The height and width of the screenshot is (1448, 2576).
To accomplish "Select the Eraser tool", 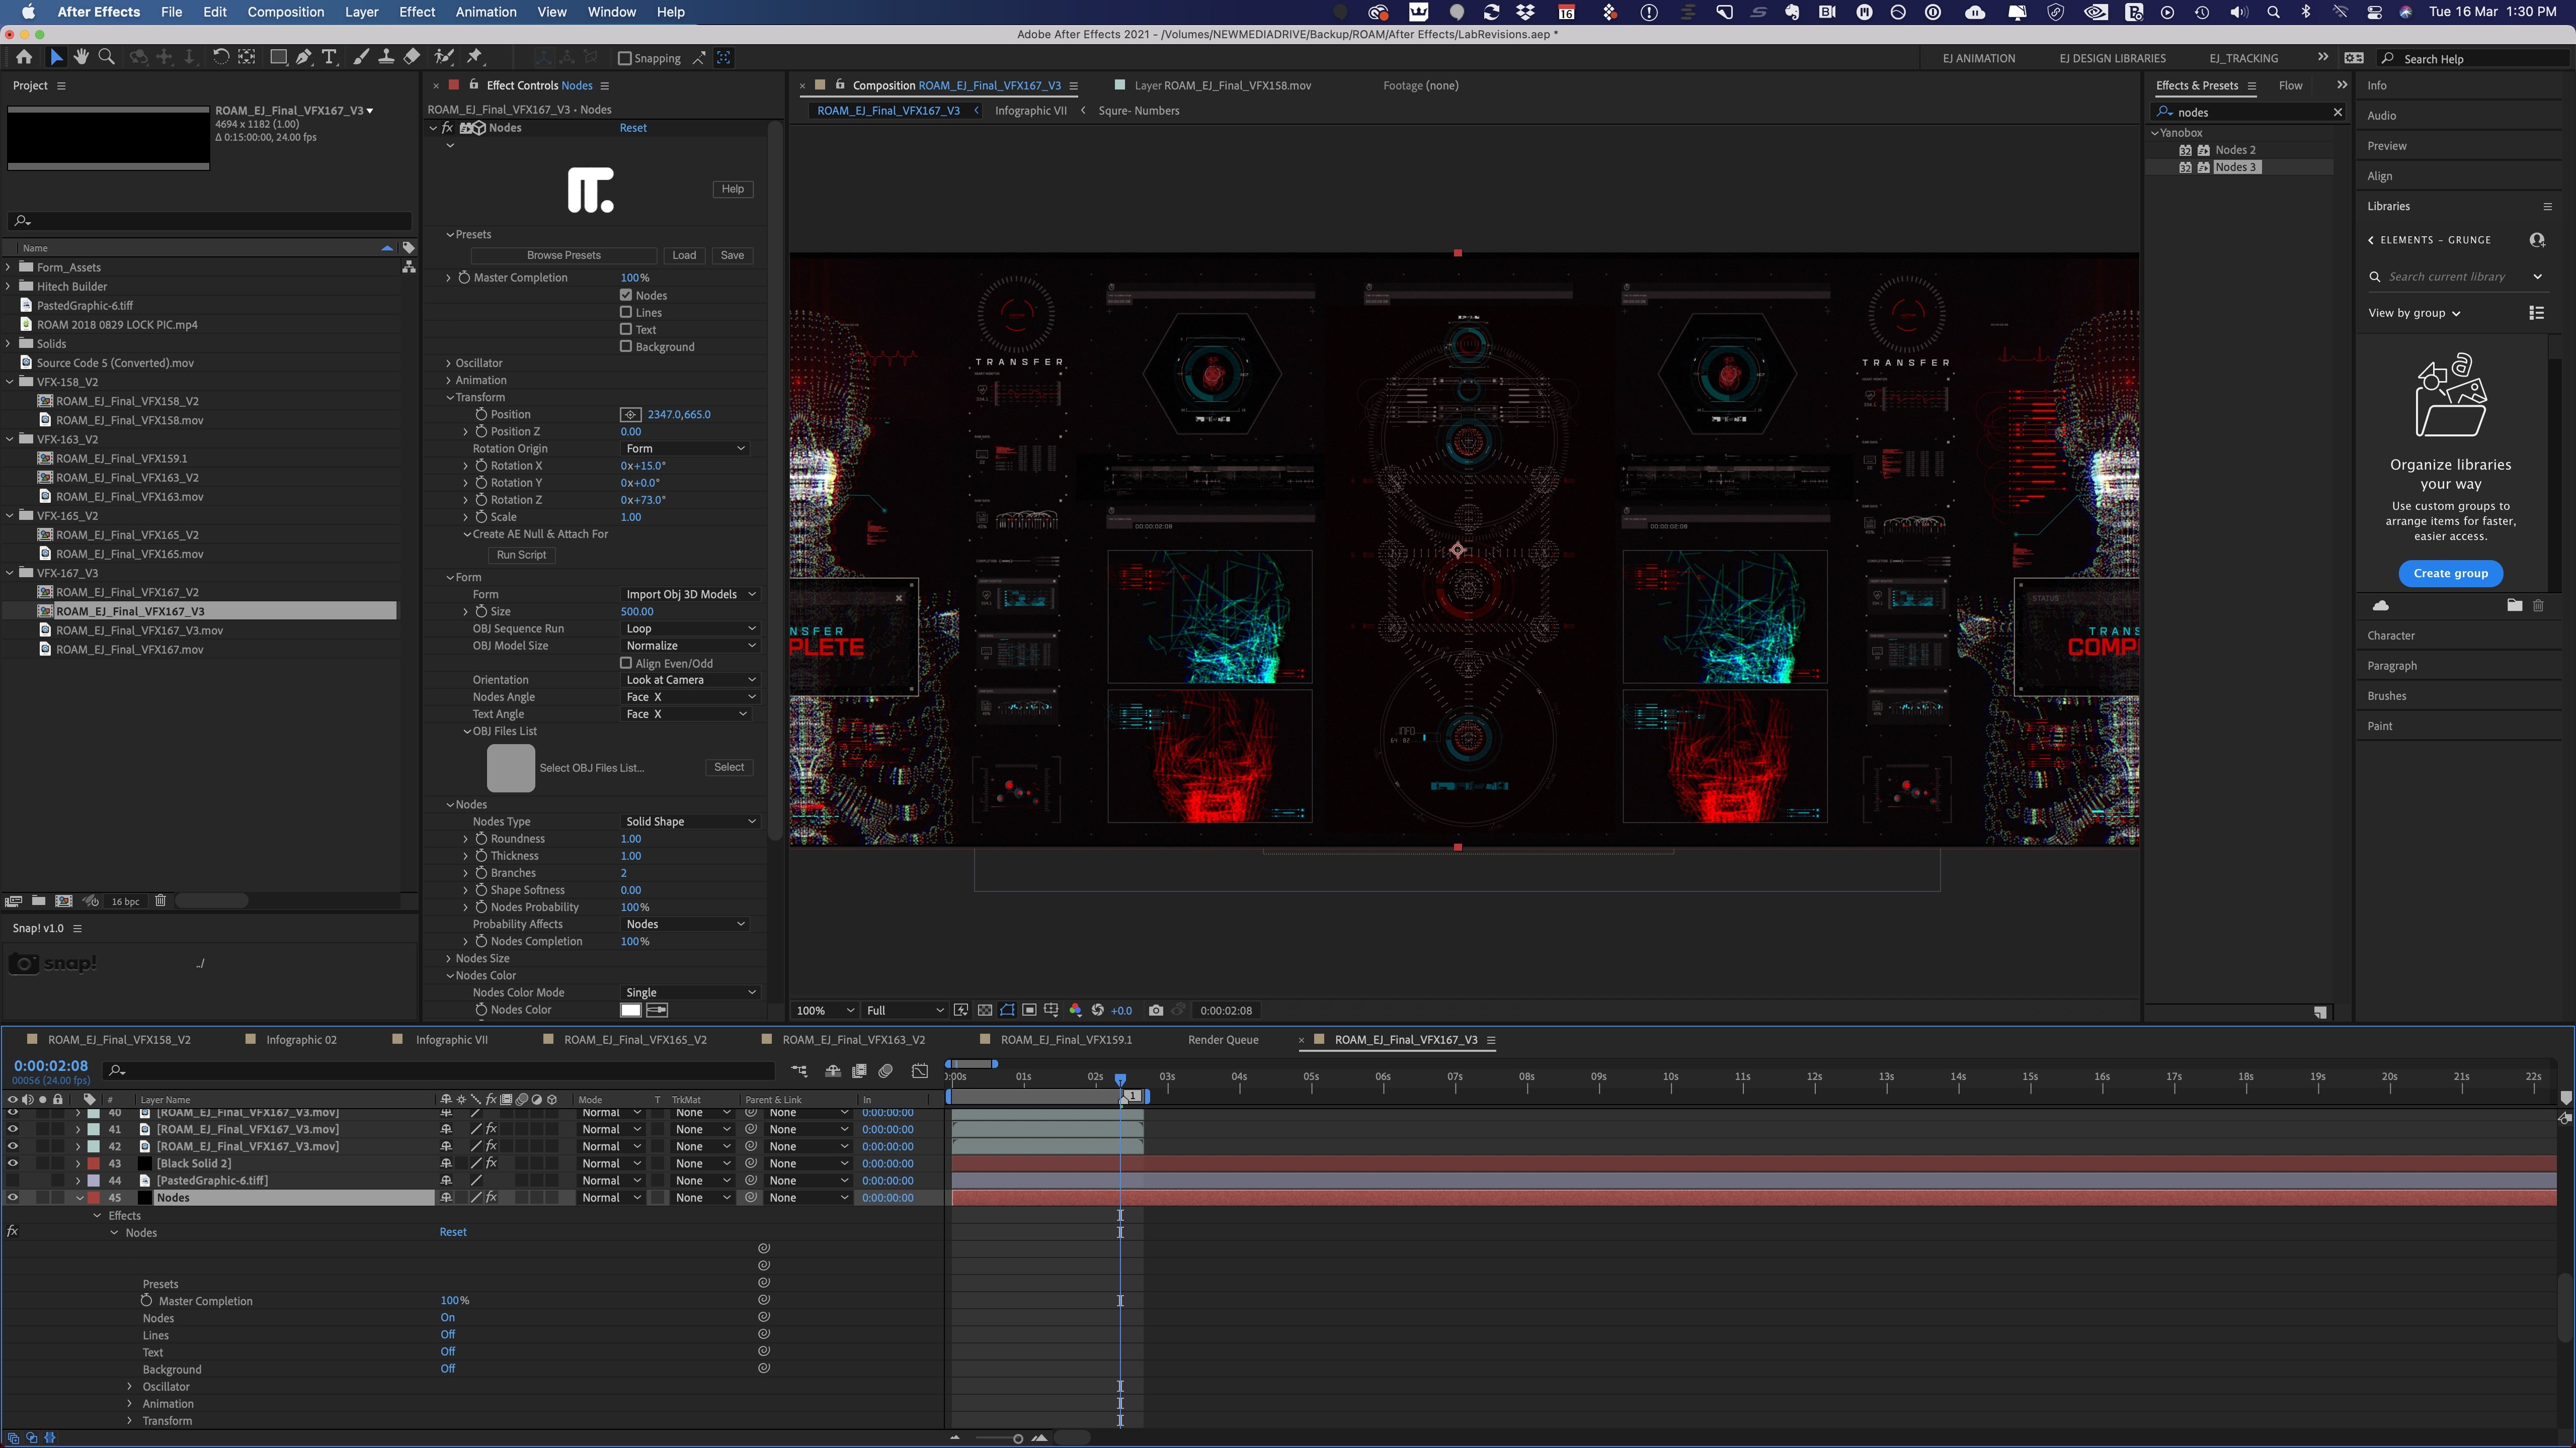I will (x=411, y=57).
